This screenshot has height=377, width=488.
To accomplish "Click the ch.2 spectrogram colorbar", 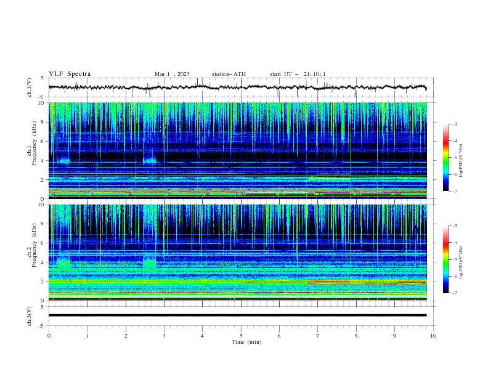I will (x=445, y=259).
